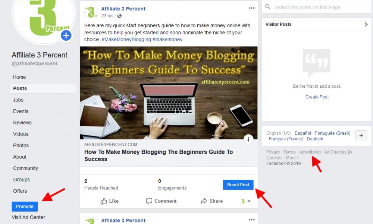This screenshot has width=373, height=224.
Task: Click the blue plus icon on profile picture
Action: pyautogui.click(x=66, y=36)
